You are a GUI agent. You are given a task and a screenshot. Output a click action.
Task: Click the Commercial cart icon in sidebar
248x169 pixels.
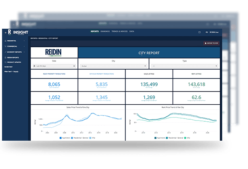(6, 46)
